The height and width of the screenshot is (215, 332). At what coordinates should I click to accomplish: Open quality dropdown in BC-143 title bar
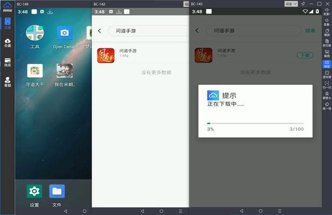[291, 4]
